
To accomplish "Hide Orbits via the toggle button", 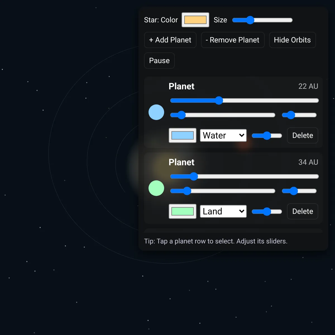I will point(292,40).
